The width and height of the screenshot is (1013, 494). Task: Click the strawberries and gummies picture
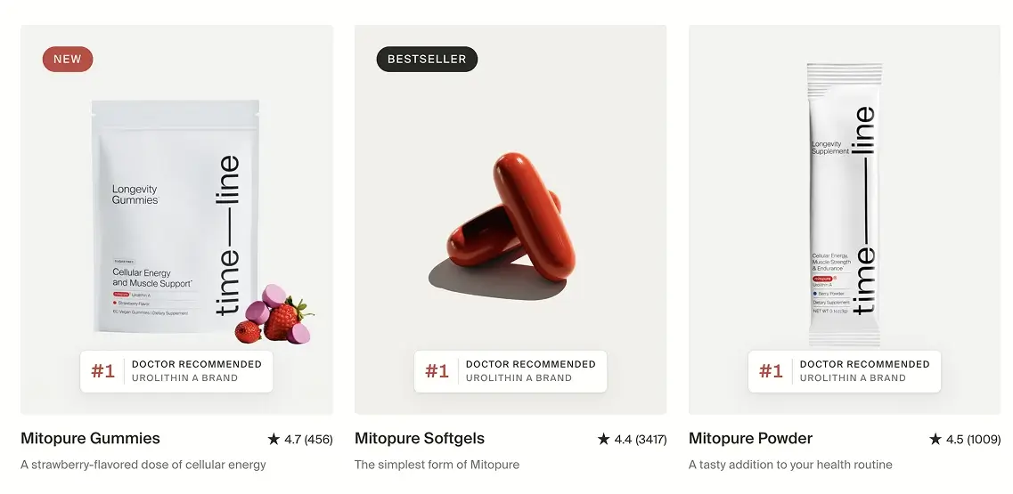coord(274,316)
